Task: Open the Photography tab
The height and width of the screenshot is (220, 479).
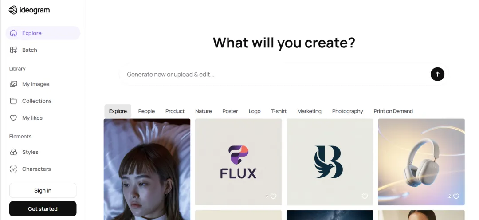Action: (x=347, y=111)
